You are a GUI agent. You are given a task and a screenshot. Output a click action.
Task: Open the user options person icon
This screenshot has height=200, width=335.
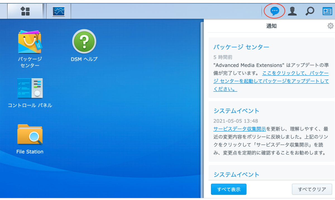pyautogui.click(x=292, y=11)
